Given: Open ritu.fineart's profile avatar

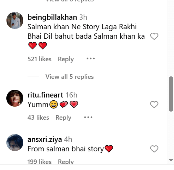Looking at the screenshot, I should click(15, 98).
